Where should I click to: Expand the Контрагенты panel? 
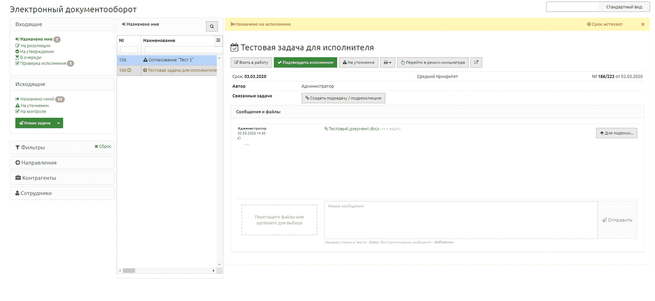(62, 178)
